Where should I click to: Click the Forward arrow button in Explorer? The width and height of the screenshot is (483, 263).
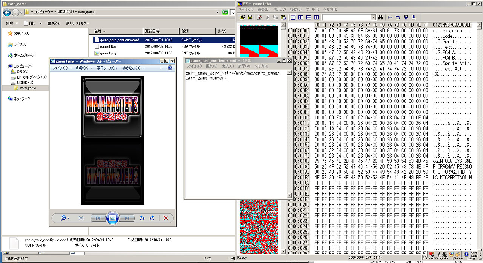15,12
